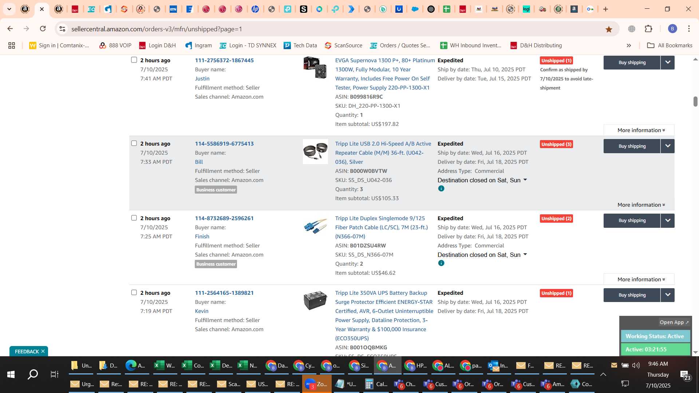Toggle bookmark star for this page
This screenshot has width=699, height=393.
pos(609,29)
